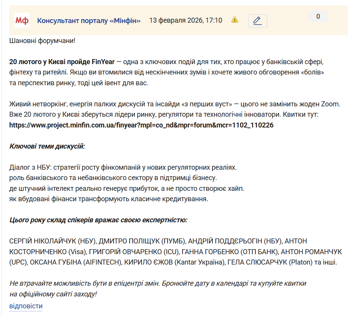Screen dimensions: 354x316
Task: Open the FinYear project.minfin.com.ua tickets link
Action: coord(141,125)
